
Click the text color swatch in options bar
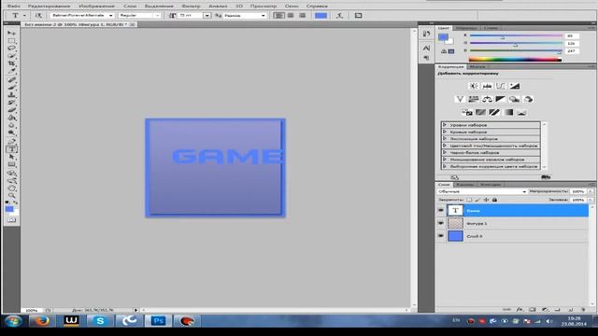pos(320,15)
